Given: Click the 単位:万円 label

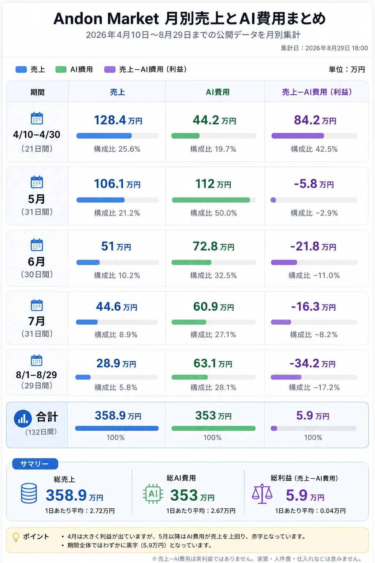Looking at the screenshot, I should [347, 69].
